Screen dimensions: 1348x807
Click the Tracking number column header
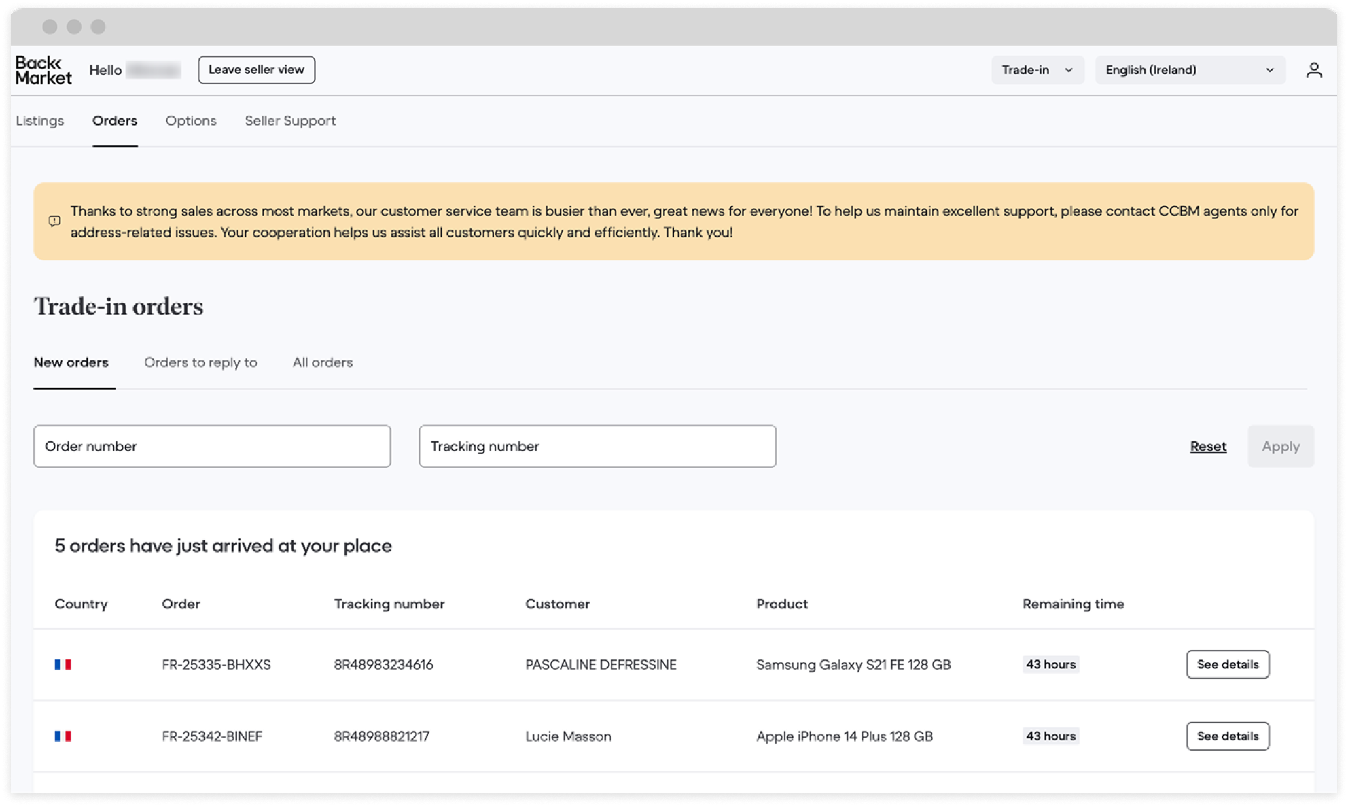(389, 604)
